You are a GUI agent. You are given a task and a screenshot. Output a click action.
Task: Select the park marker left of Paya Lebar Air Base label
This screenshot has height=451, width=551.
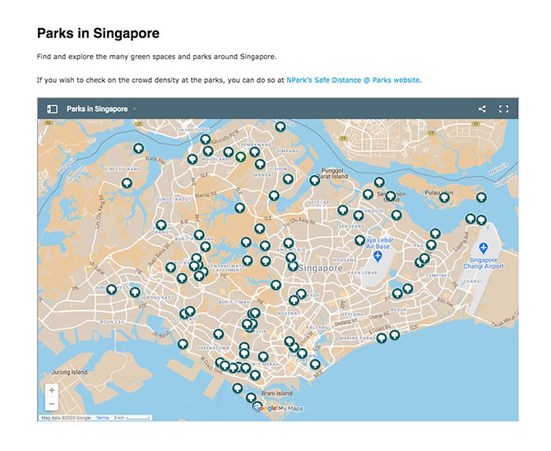click(359, 241)
